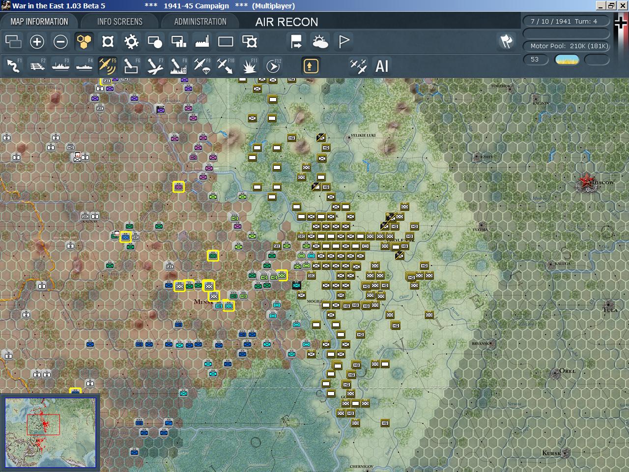
Task: Select F5 air recon mode
Action: pos(108,66)
